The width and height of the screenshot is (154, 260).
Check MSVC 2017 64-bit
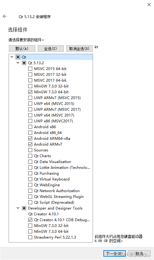[x=30, y=80]
